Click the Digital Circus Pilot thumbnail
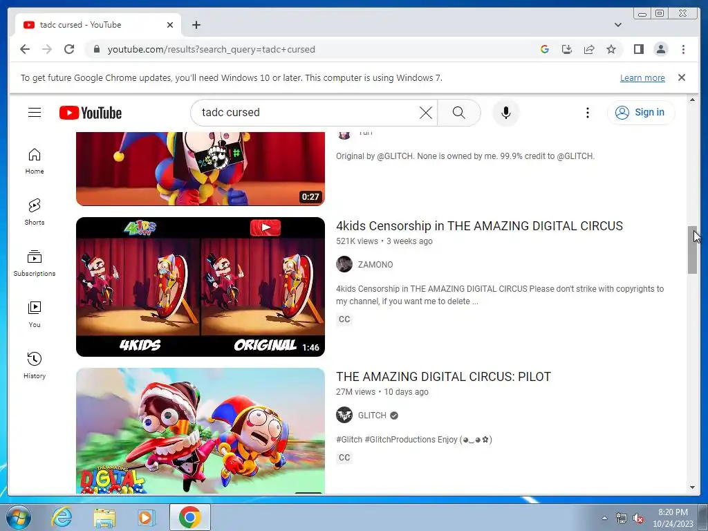Screen dimensions: 708x531 pyautogui.click(x=200, y=431)
